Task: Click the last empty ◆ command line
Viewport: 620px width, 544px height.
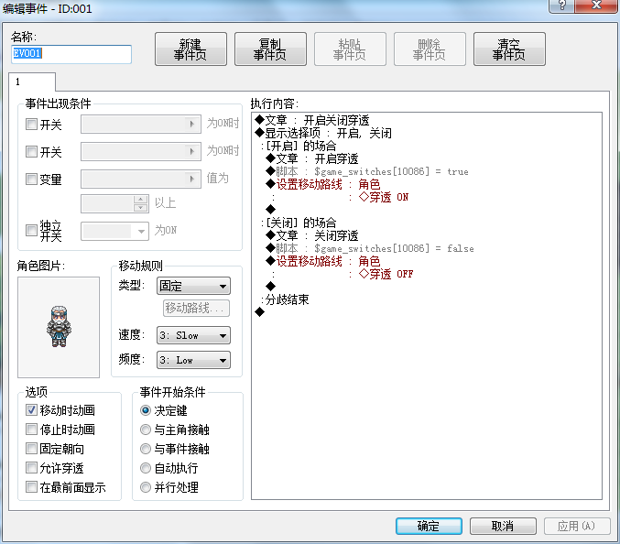Action: coord(260,312)
